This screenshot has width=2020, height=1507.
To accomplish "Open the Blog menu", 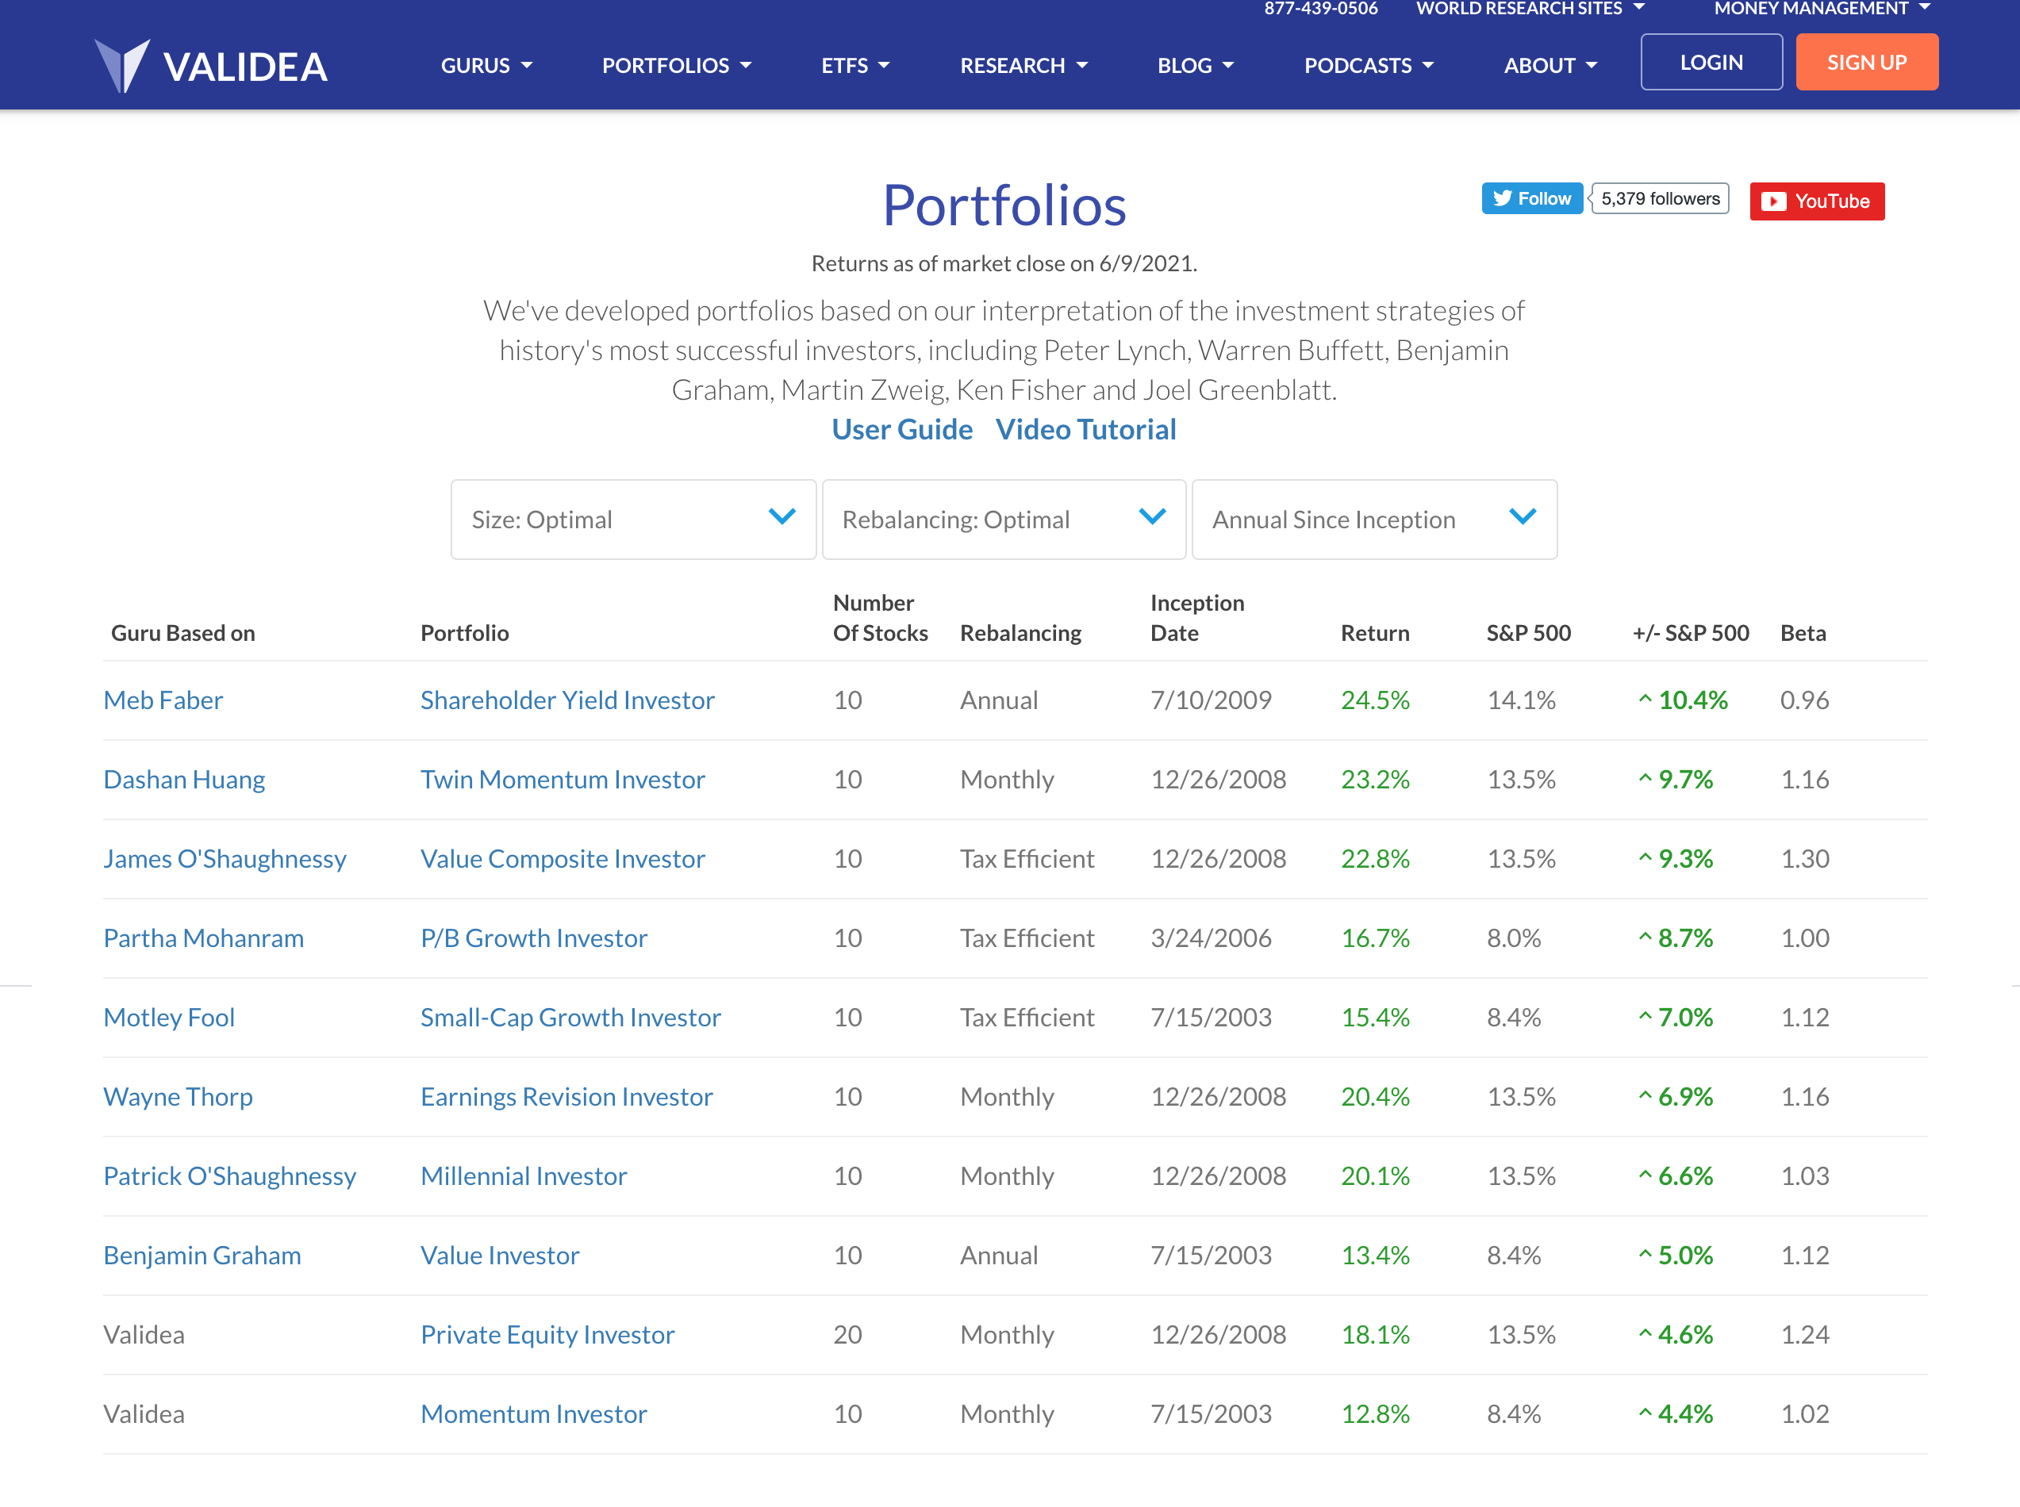I will [x=1195, y=66].
